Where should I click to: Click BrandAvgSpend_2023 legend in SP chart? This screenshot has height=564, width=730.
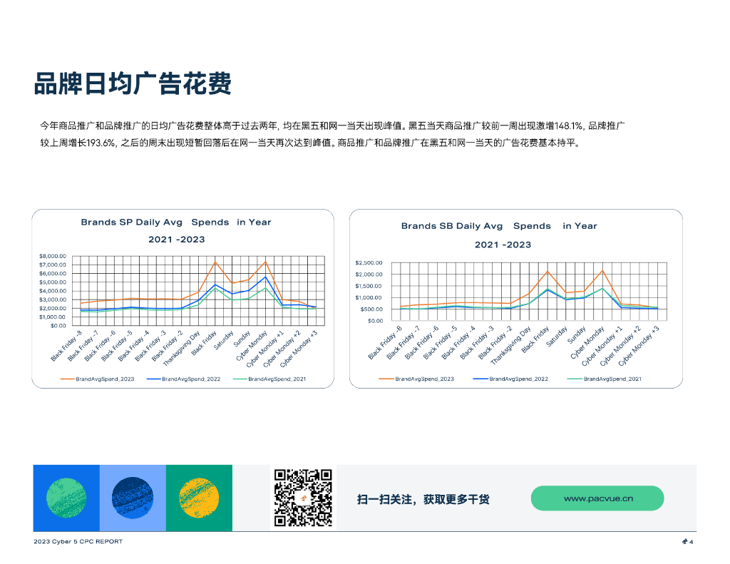tap(97, 379)
